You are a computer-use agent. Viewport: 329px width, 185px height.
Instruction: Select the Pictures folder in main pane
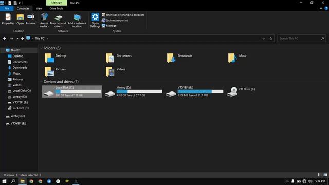(56, 71)
